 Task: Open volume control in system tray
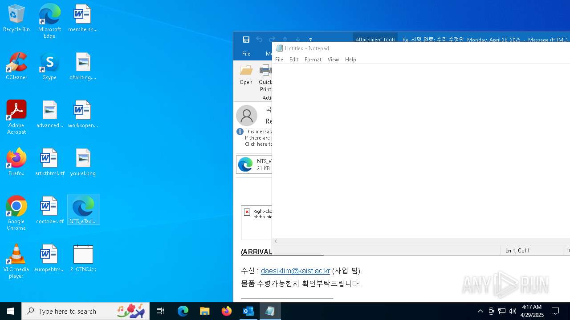[x=513, y=311]
